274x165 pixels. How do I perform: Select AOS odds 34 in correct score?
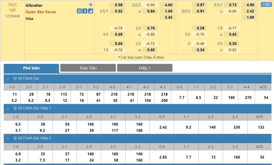pyautogui.click(x=263, y=97)
